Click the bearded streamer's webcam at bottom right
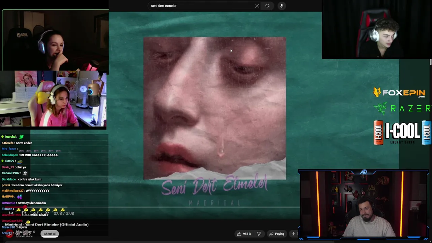 [364, 204]
